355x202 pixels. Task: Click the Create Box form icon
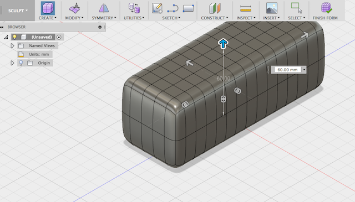(x=48, y=8)
